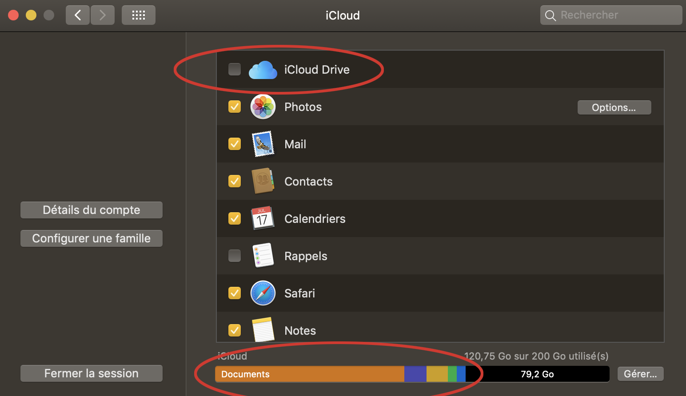Enable the iCloud Drive checkbox
The image size is (686, 396).
coord(235,69)
